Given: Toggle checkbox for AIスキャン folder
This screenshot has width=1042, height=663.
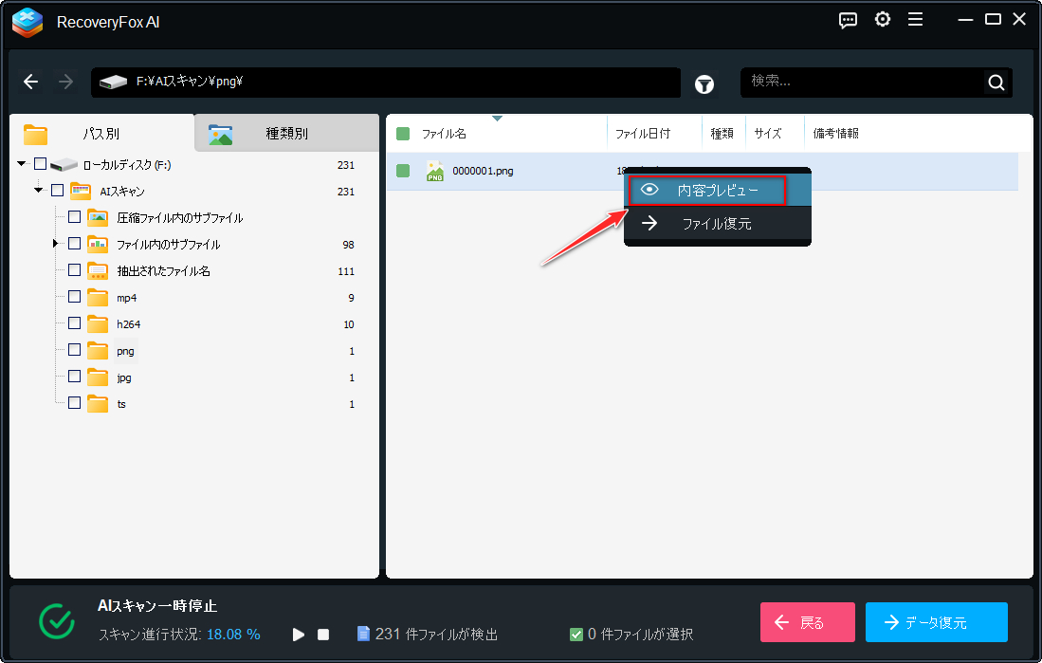Looking at the screenshot, I should (x=58, y=191).
